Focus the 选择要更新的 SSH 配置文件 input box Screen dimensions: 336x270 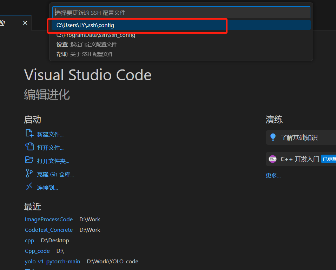pyautogui.click(x=181, y=12)
